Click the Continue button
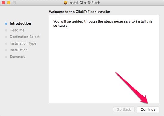This screenshot has width=164, height=116. point(148,109)
